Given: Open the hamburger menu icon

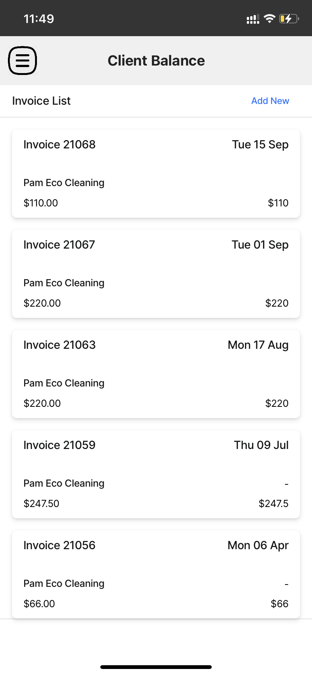Looking at the screenshot, I should click(23, 61).
